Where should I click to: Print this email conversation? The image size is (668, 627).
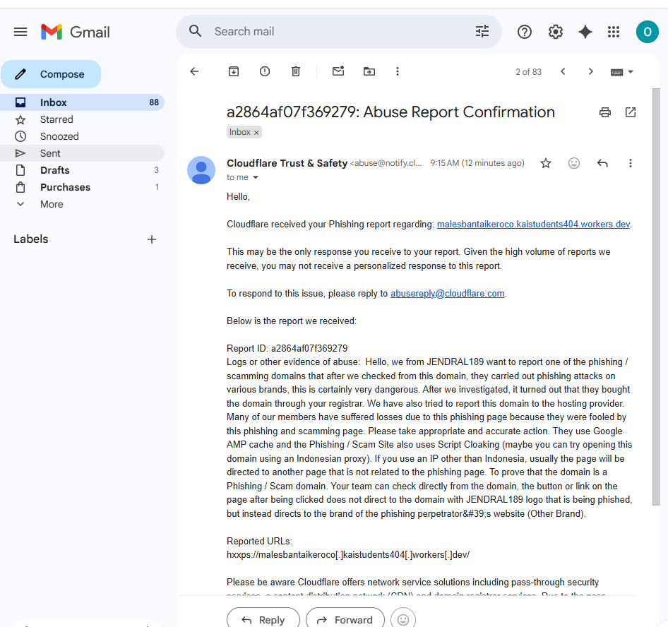605,112
